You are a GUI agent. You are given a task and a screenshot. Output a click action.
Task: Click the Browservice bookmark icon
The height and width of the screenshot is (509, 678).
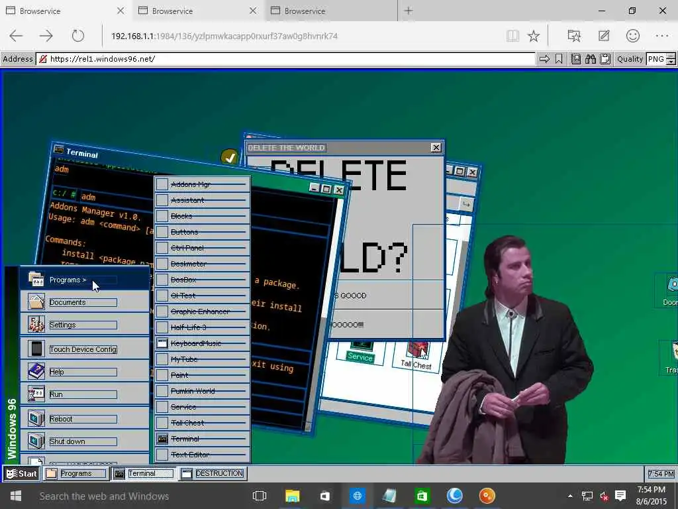point(559,59)
